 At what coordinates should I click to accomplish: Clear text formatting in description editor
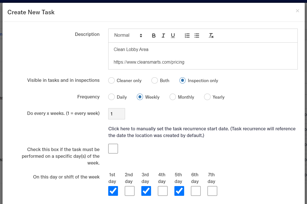click(x=211, y=36)
